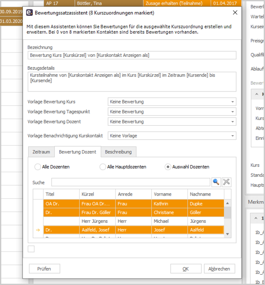The image size is (265, 285).
Task: Click the Titel cell OA Dr.
Action: [61, 204]
